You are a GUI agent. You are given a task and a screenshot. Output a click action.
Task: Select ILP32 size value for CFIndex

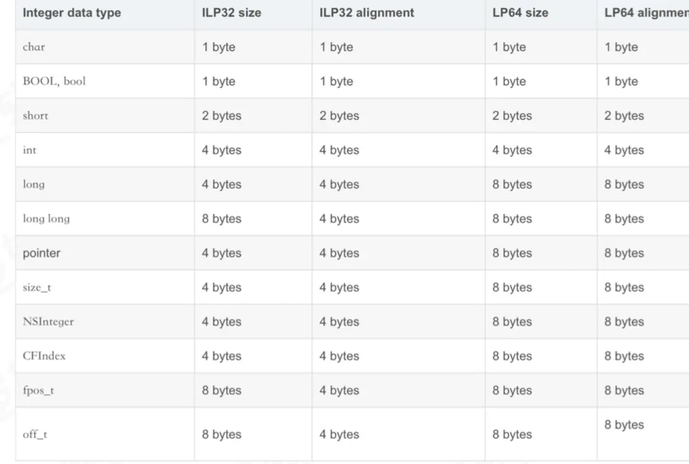[x=222, y=356]
